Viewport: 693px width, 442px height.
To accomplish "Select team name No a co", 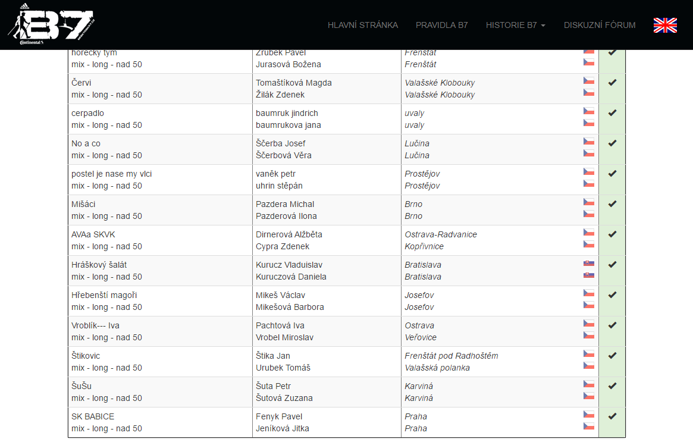I will click(x=86, y=143).
